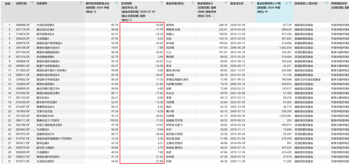349x164 pixels.
Task: Click fund manager 郭玮羚
Action: pyautogui.click(x=170, y=25)
